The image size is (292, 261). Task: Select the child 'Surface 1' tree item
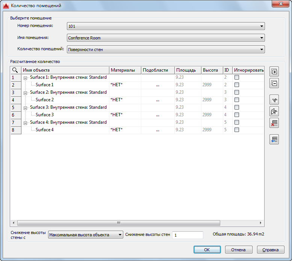click(44, 85)
